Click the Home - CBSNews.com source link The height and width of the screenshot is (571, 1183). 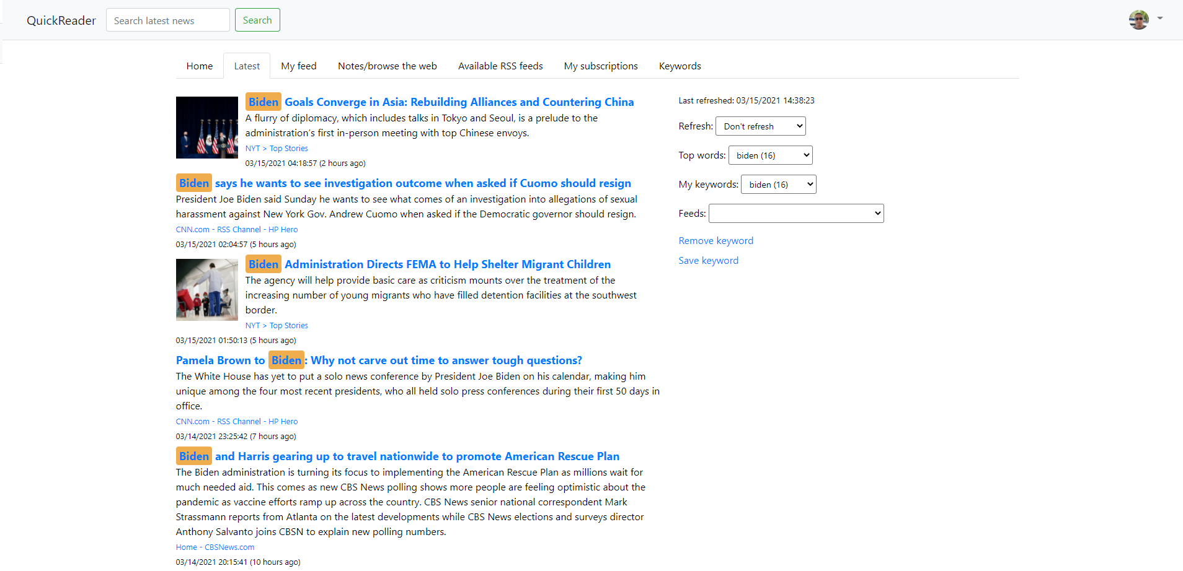(215, 547)
